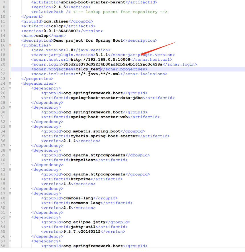The height and width of the screenshot is (252, 245).
Task: Click jetty version 9.3.7.v20160115
Action: (x=82, y=231)
